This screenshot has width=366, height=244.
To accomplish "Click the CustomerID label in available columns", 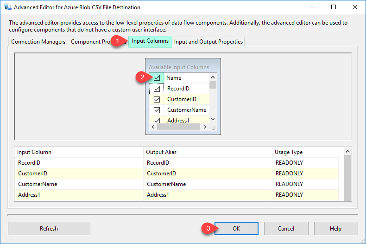I will pos(182,99).
